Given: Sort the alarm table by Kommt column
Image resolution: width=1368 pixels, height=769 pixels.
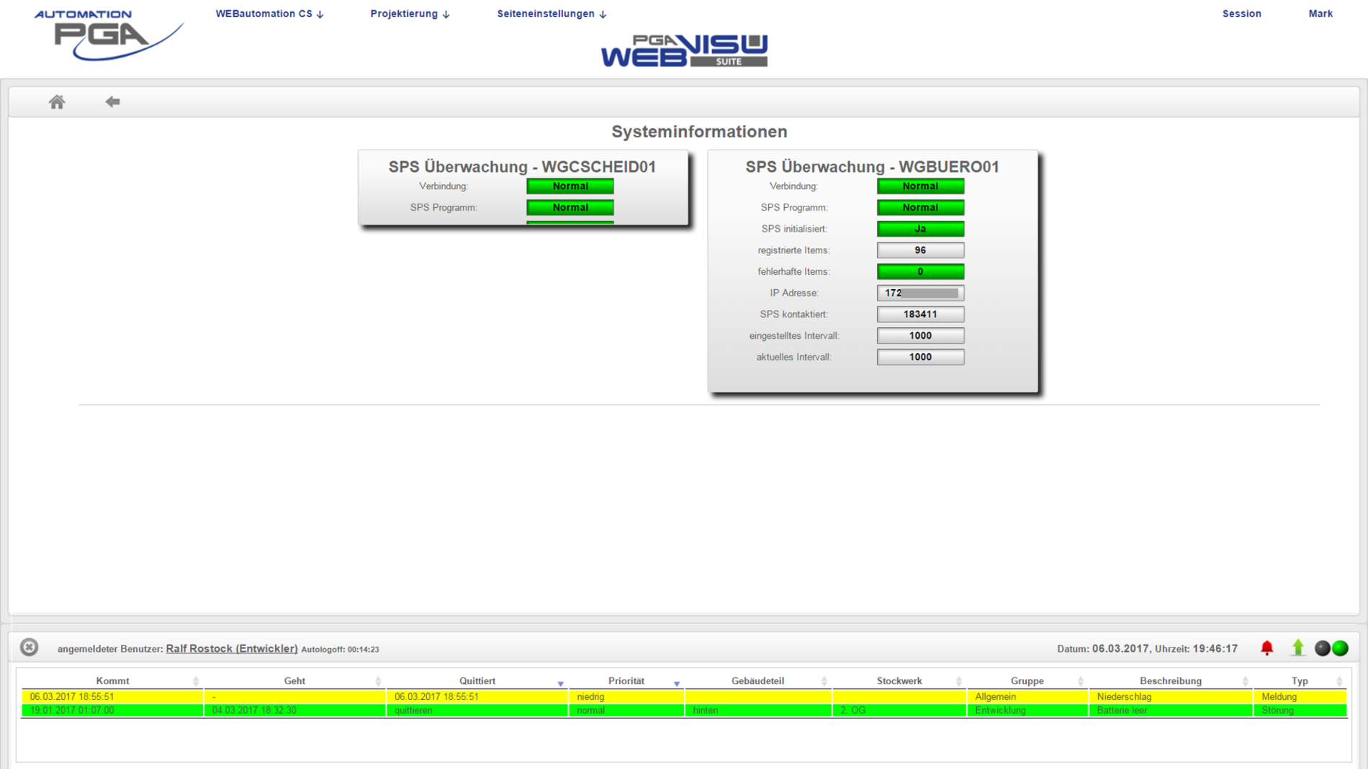Looking at the screenshot, I should [112, 681].
